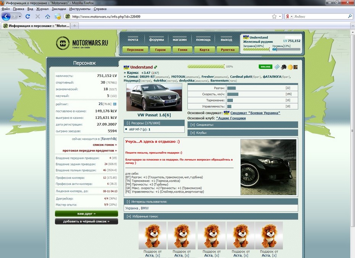Click the Заправка fuel progress bar in header
The width and height of the screenshot is (355, 258).
coord(256,49)
